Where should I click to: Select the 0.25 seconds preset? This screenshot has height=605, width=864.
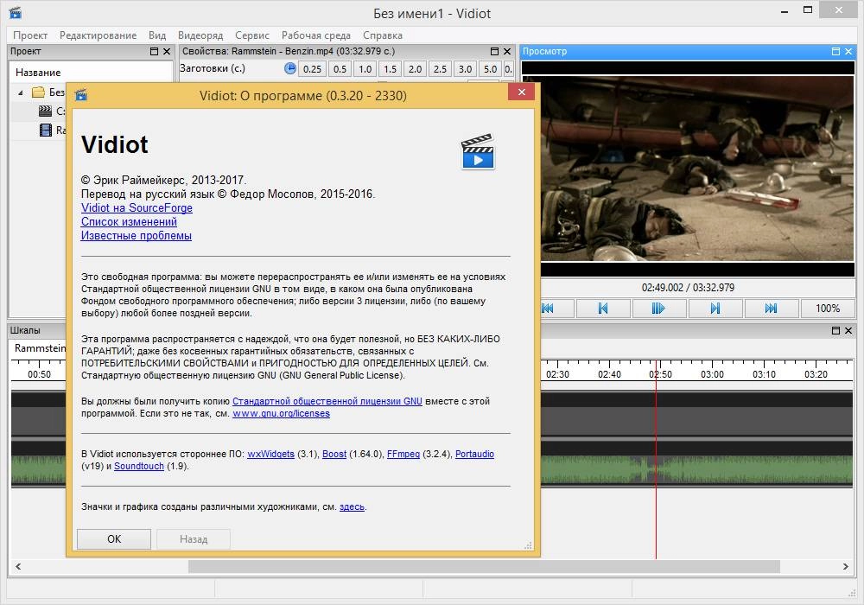[313, 69]
